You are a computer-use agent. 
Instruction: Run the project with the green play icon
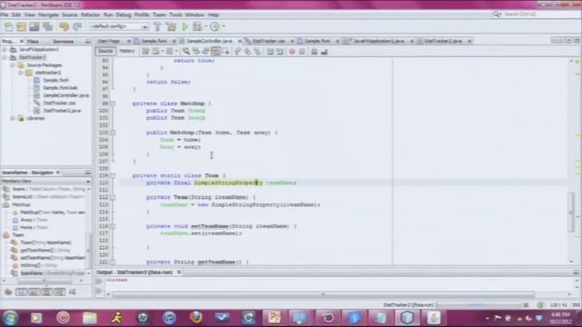click(x=185, y=26)
